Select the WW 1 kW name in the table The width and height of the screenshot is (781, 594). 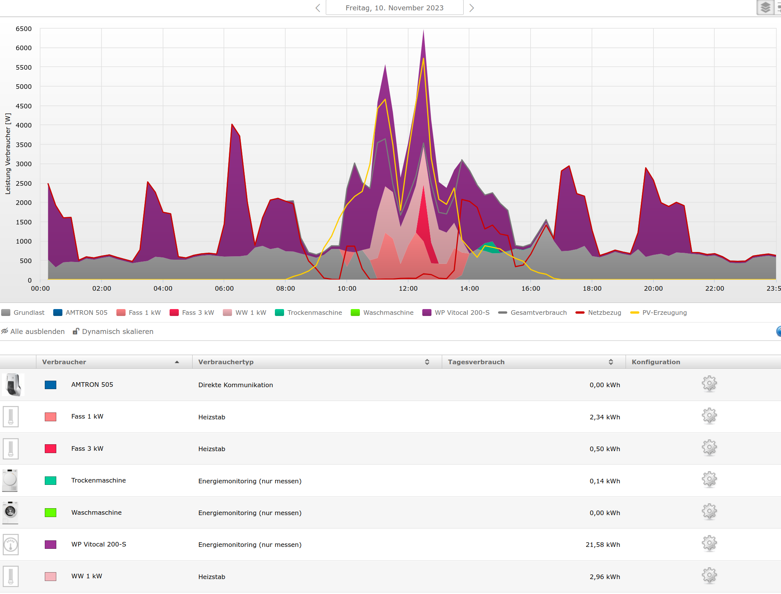tap(87, 576)
